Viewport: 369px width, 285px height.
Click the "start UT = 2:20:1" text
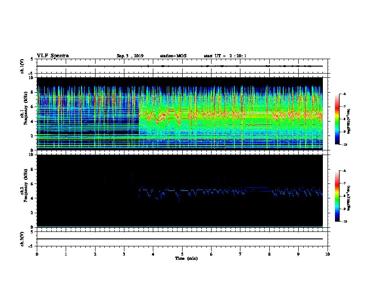225,56
